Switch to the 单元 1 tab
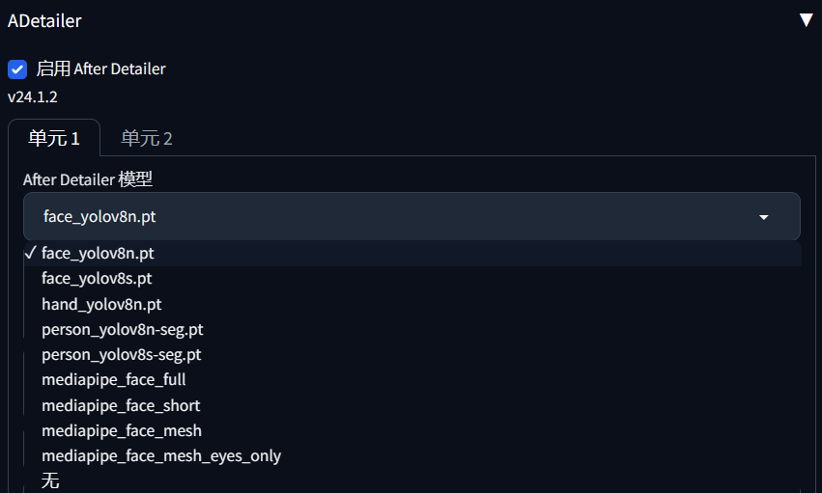The width and height of the screenshot is (822, 493). (54, 139)
